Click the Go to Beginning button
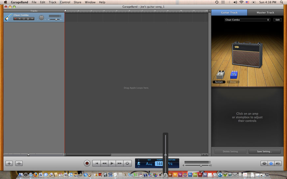This screenshot has width=287, height=179. pyautogui.click(x=96, y=163)
